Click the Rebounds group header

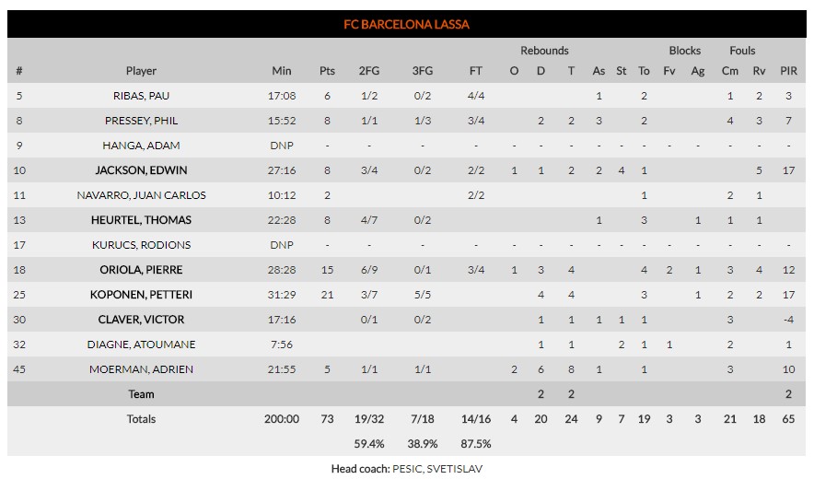tap(544, 51)
